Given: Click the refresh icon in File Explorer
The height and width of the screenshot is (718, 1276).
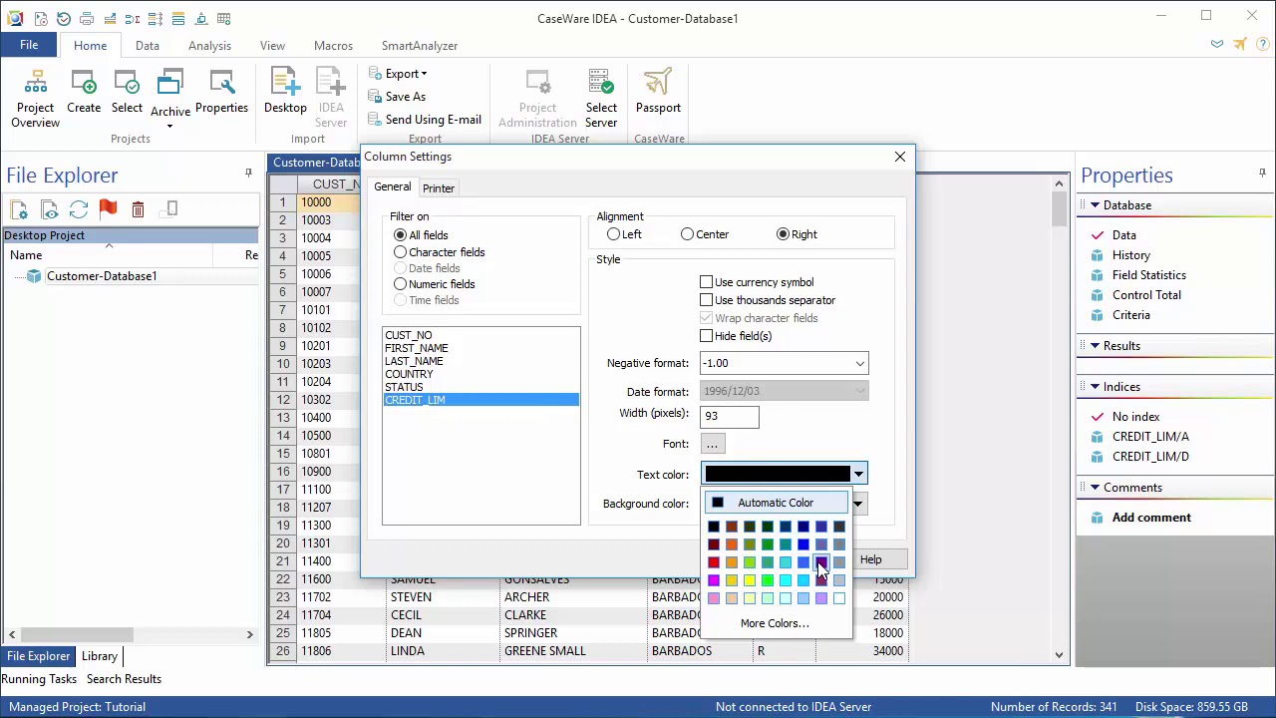Looking at the screenshot, I should pyautogui.click(x=79, y=209).
